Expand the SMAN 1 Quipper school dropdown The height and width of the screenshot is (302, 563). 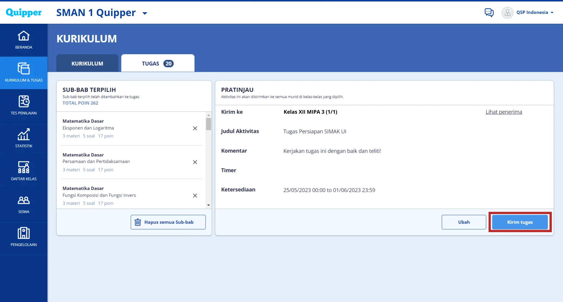145,13
